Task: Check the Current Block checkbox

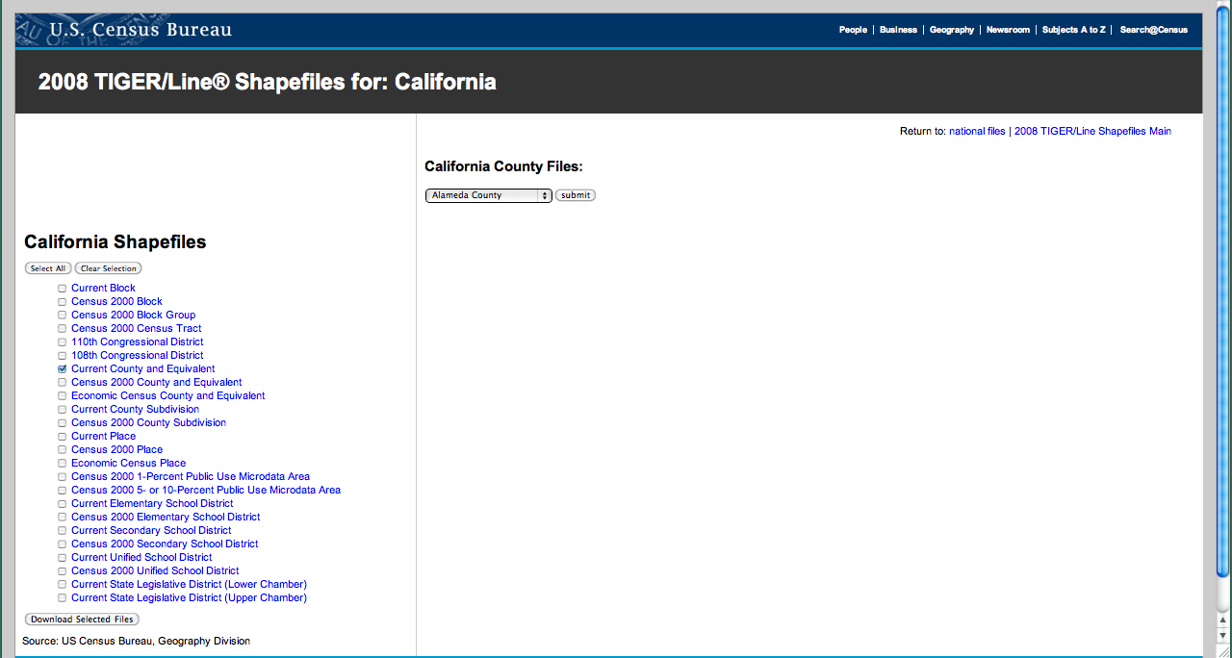Action: click(x=63, y=289)
